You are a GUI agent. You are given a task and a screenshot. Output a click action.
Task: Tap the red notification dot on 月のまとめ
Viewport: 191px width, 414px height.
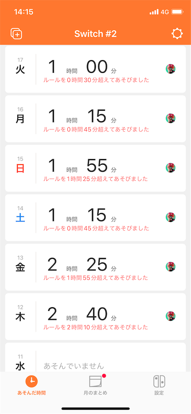pyautogui.click(x=104, y=376)
